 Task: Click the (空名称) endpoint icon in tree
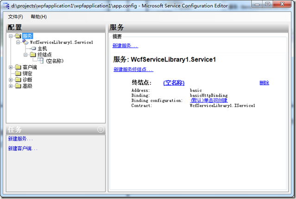click(40, 61)
